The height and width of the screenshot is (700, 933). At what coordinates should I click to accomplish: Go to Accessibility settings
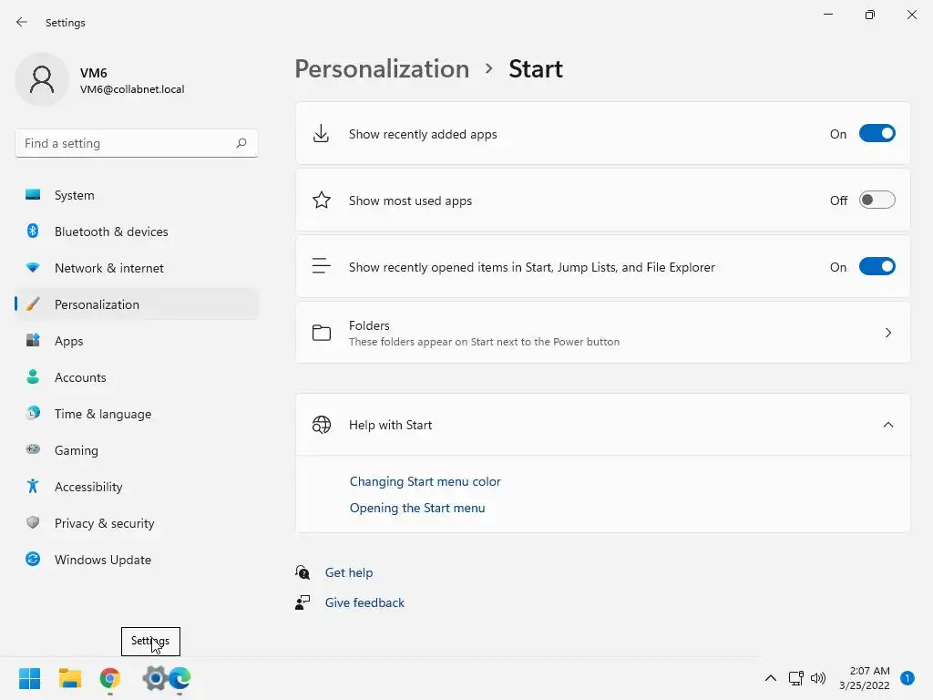pos(88,487)
